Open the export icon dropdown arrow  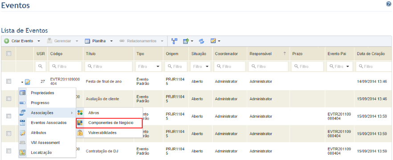[x=192, y=41]
